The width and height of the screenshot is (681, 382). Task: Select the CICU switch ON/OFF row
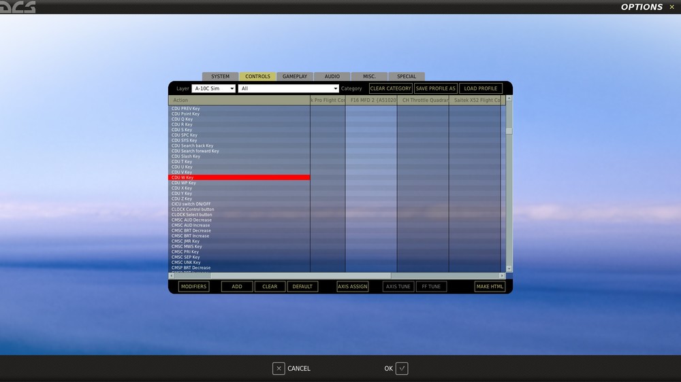click(x=239, y=204)
